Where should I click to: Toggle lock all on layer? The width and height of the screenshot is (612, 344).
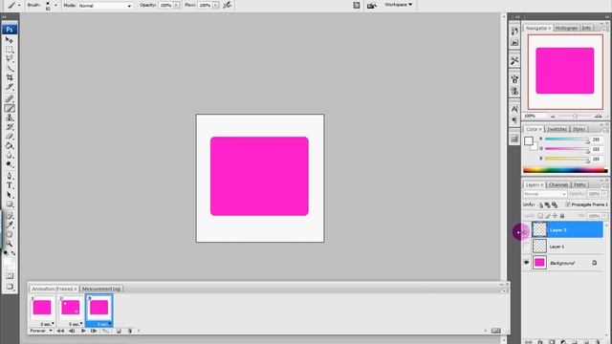(562, 216)
